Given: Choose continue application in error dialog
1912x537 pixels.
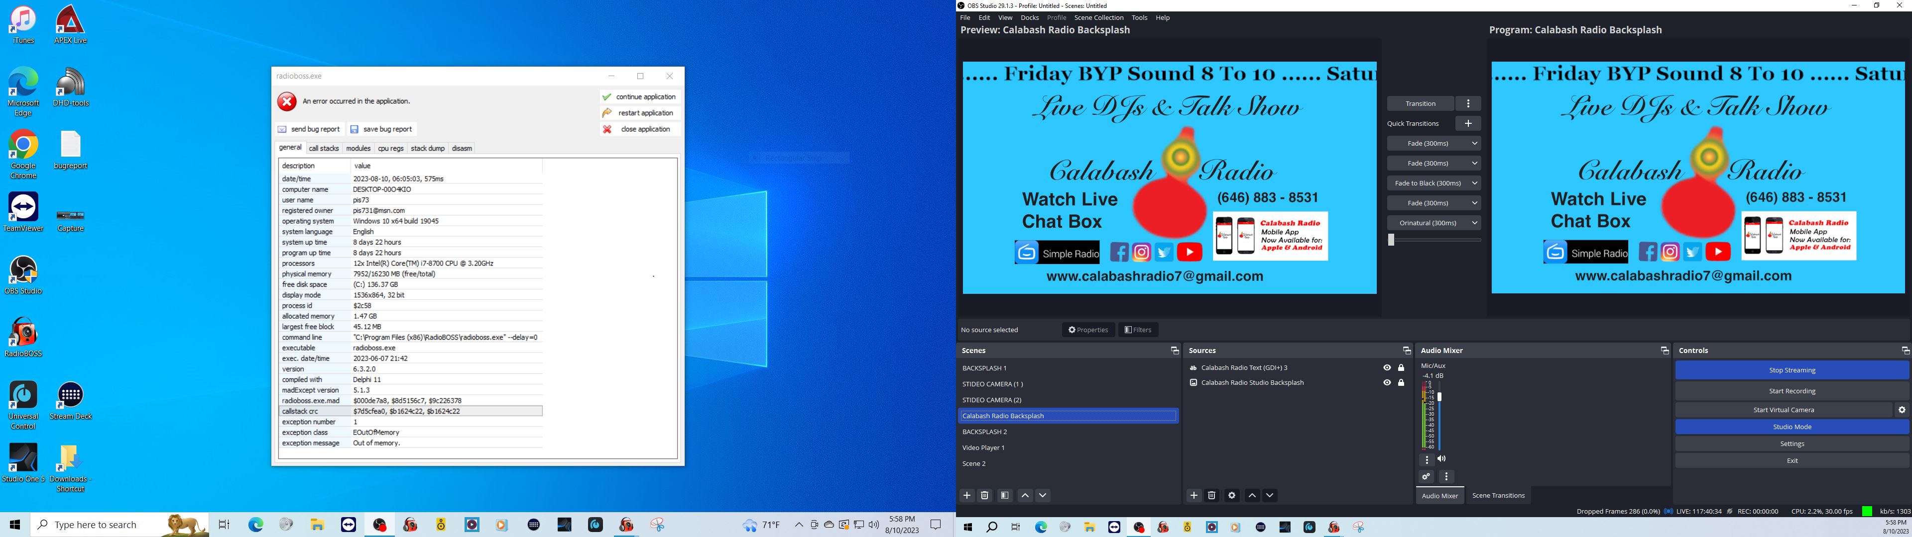Looking at the screenshot, I should [x=639, y=97].
